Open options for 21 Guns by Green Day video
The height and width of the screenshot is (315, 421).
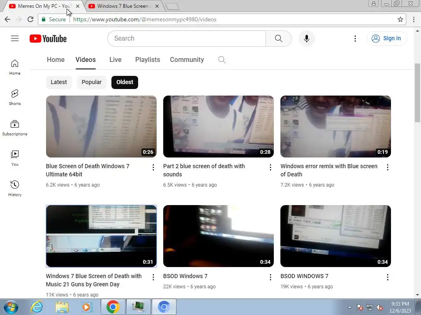pos(153,277)
